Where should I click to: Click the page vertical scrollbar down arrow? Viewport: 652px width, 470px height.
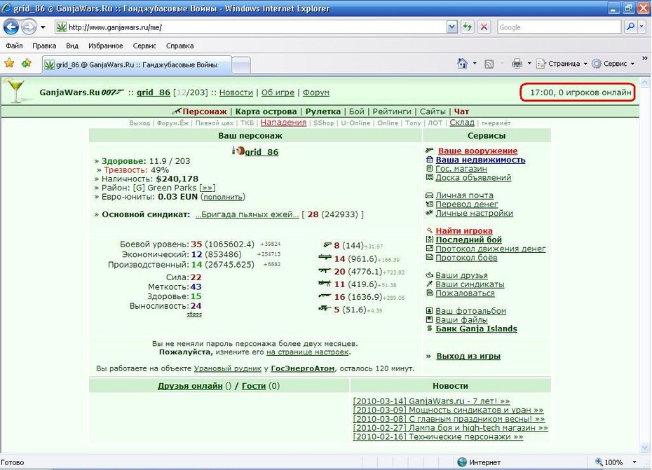pyautogui.click(x=645, y=448)
